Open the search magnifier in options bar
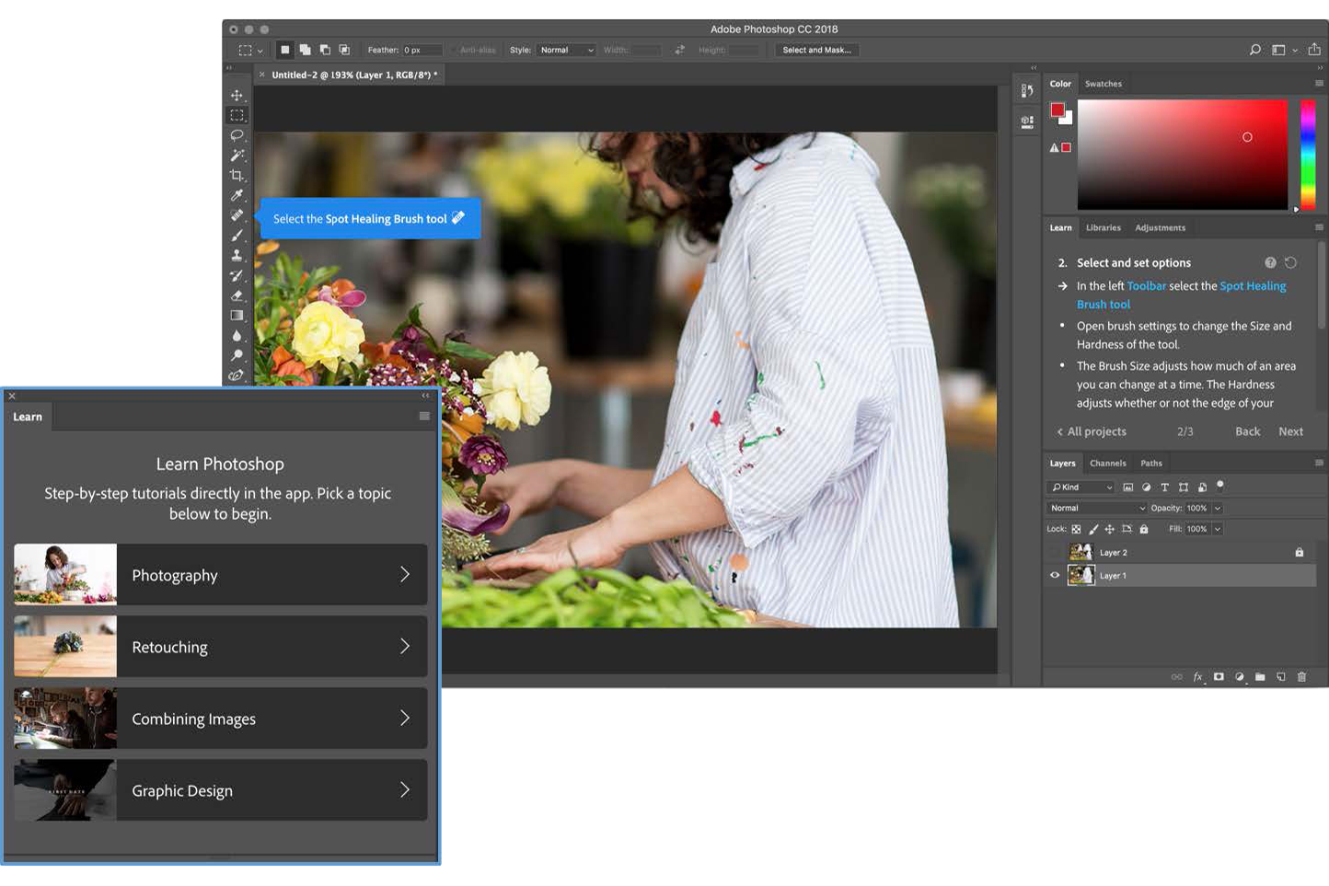The width and height of the screenshot is (1329, 886). coord(1255,50)
